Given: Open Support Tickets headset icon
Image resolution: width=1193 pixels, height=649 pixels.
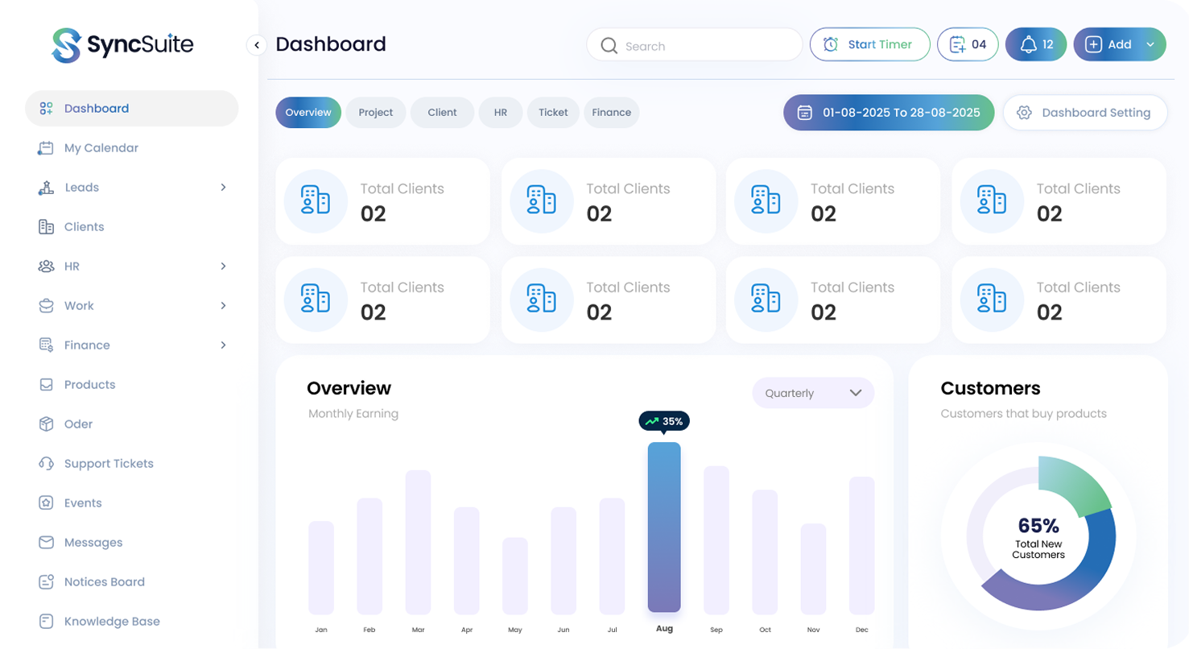Looking at the screenshot, I should (47, 464).
